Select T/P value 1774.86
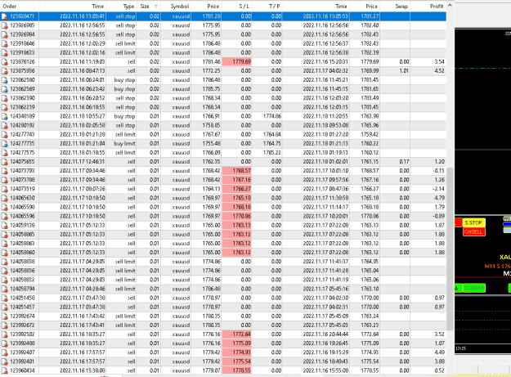Image resolution: width=511 pixels, height=377 pixels. pyautogui.click(x=272, y=116)
